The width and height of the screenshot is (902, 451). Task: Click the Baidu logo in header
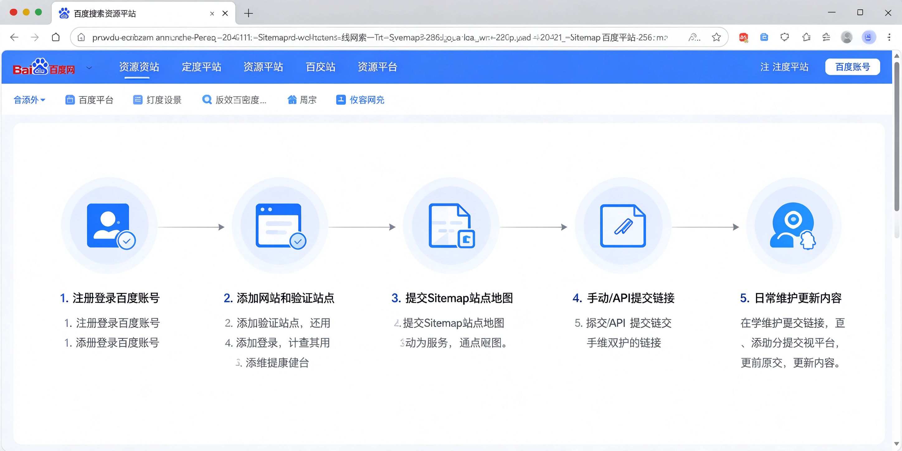pos(44,67)
